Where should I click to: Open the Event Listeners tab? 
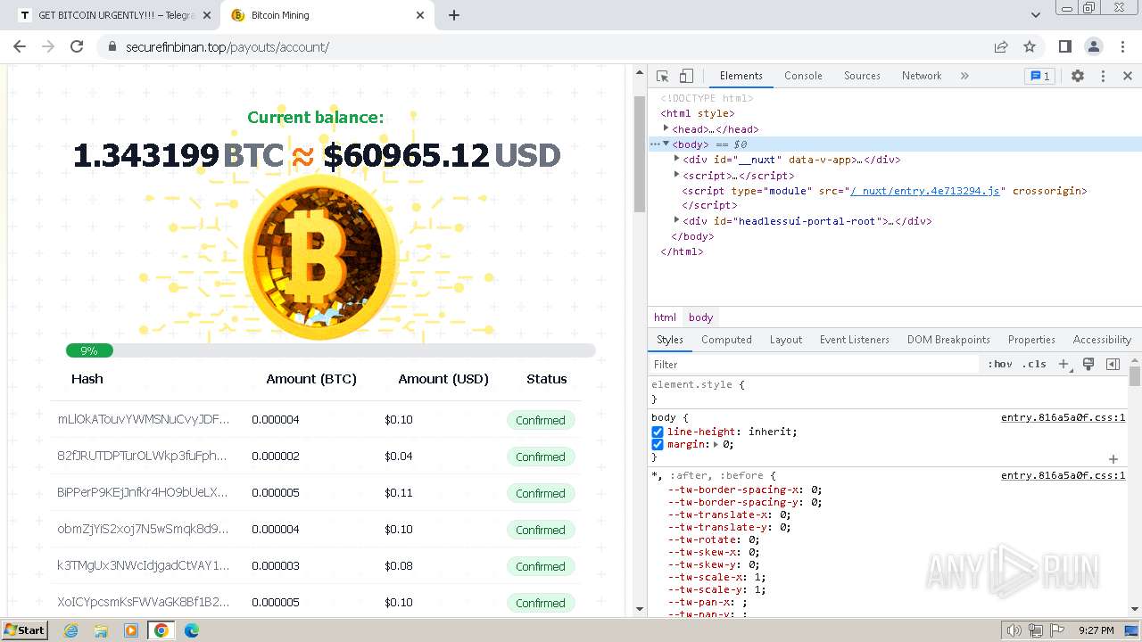tap(855, 340)
